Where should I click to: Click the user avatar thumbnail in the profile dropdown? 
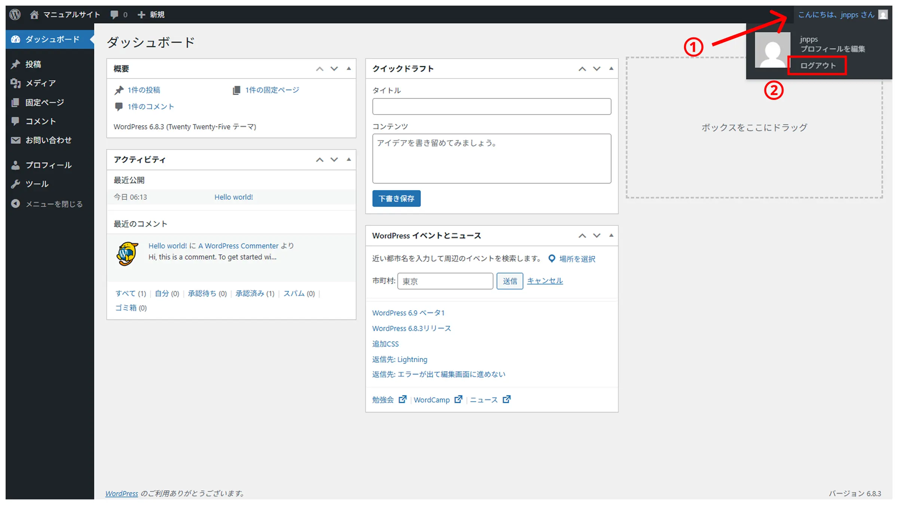pyautogui.click(x=772, y=50)
